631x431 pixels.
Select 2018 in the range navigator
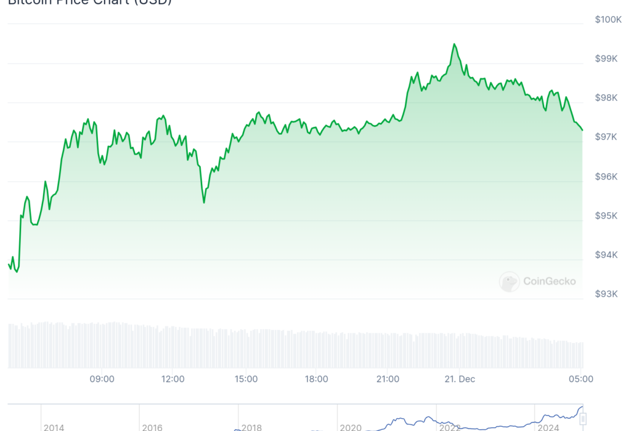click(x=251, y=427)
